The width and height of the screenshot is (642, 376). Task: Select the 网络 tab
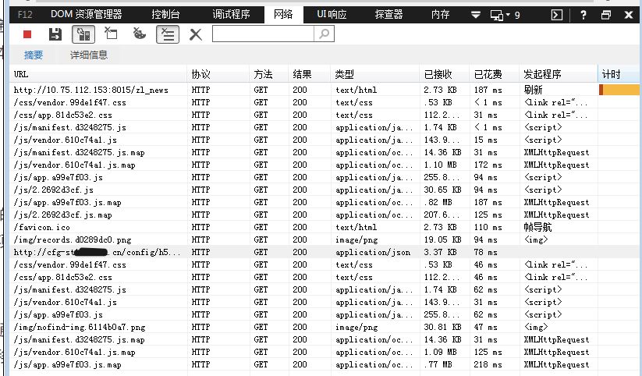click(x=283, y=14)
